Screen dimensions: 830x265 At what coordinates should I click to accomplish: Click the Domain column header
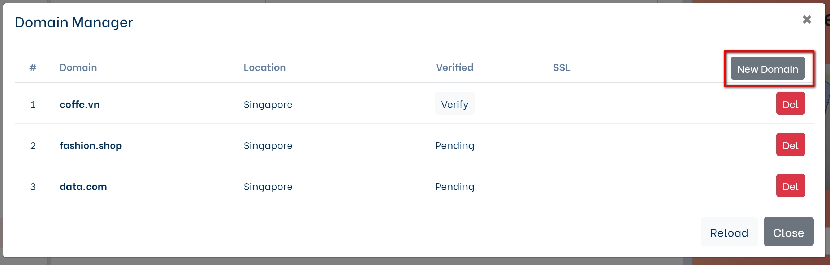(x=78, y=67)
